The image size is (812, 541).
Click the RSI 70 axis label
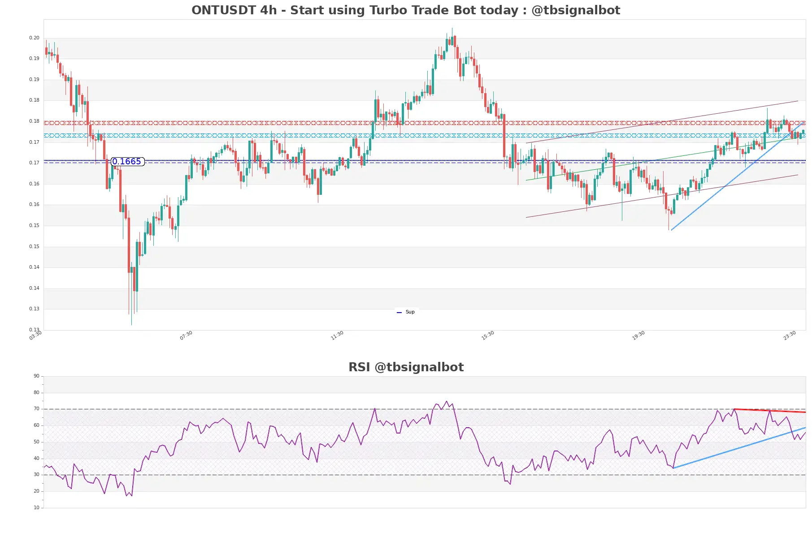(x=36, y=409)
